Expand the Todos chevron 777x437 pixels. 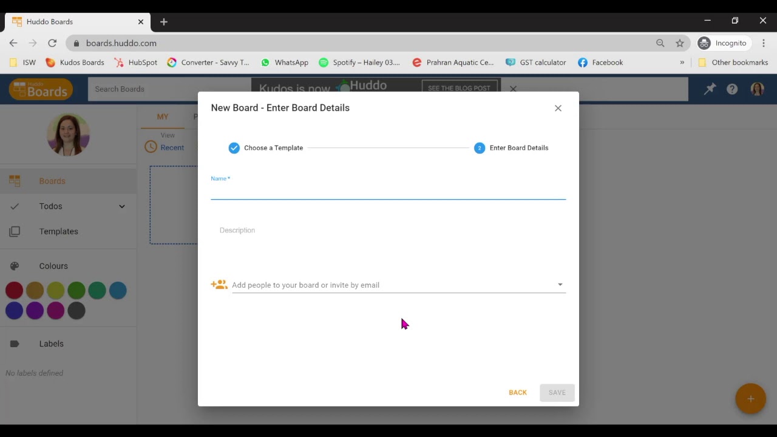122,206
